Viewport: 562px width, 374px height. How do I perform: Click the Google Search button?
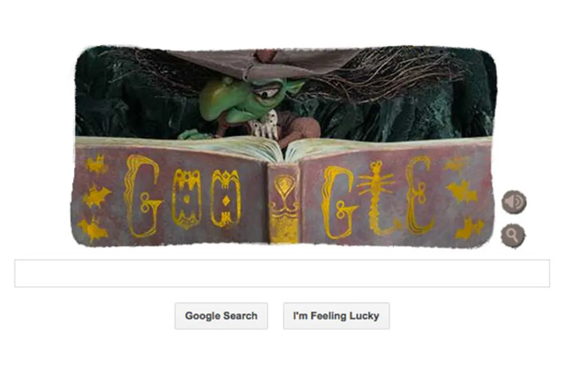click(x=221, y=316)
